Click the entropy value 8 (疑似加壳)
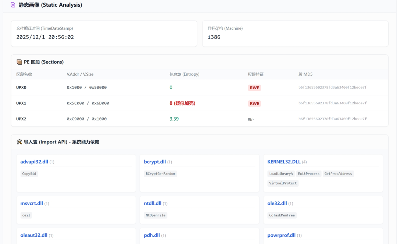The width and height of the screenshot is (397, 244). coord(182,103)
